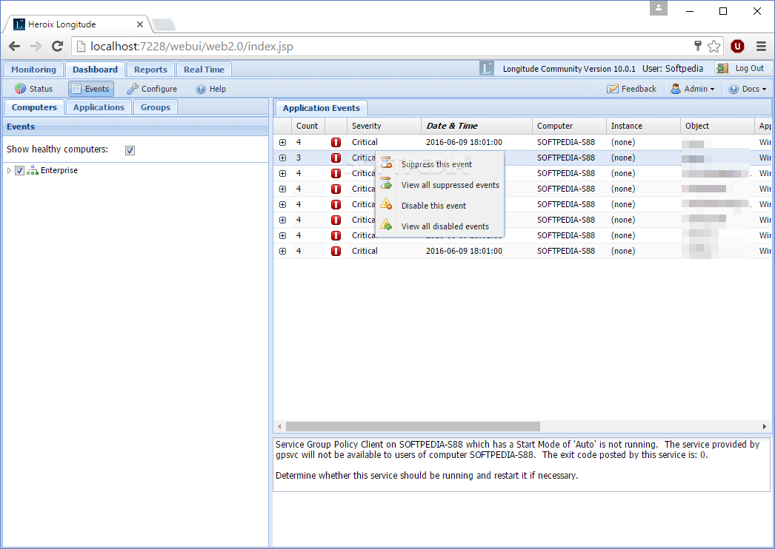This screenshot has width=775, height=549.
Task: Choose Suppress this event
Action: 440,164
